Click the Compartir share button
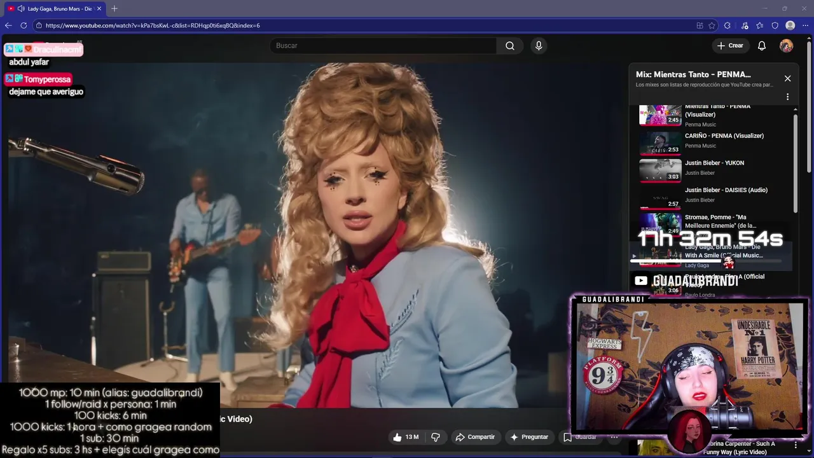This screenshot has width=814, height=458. click(x=475, y=437)
